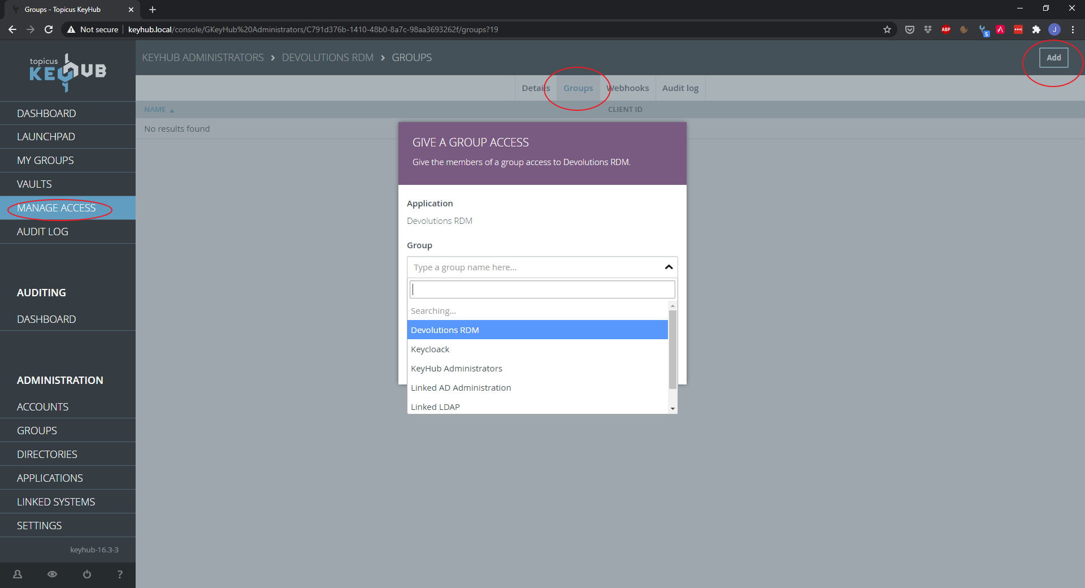Screen dimensions: 1085x588
Task: Select KeyHub Administrators from the group list
Action: [x=537, y=369]
